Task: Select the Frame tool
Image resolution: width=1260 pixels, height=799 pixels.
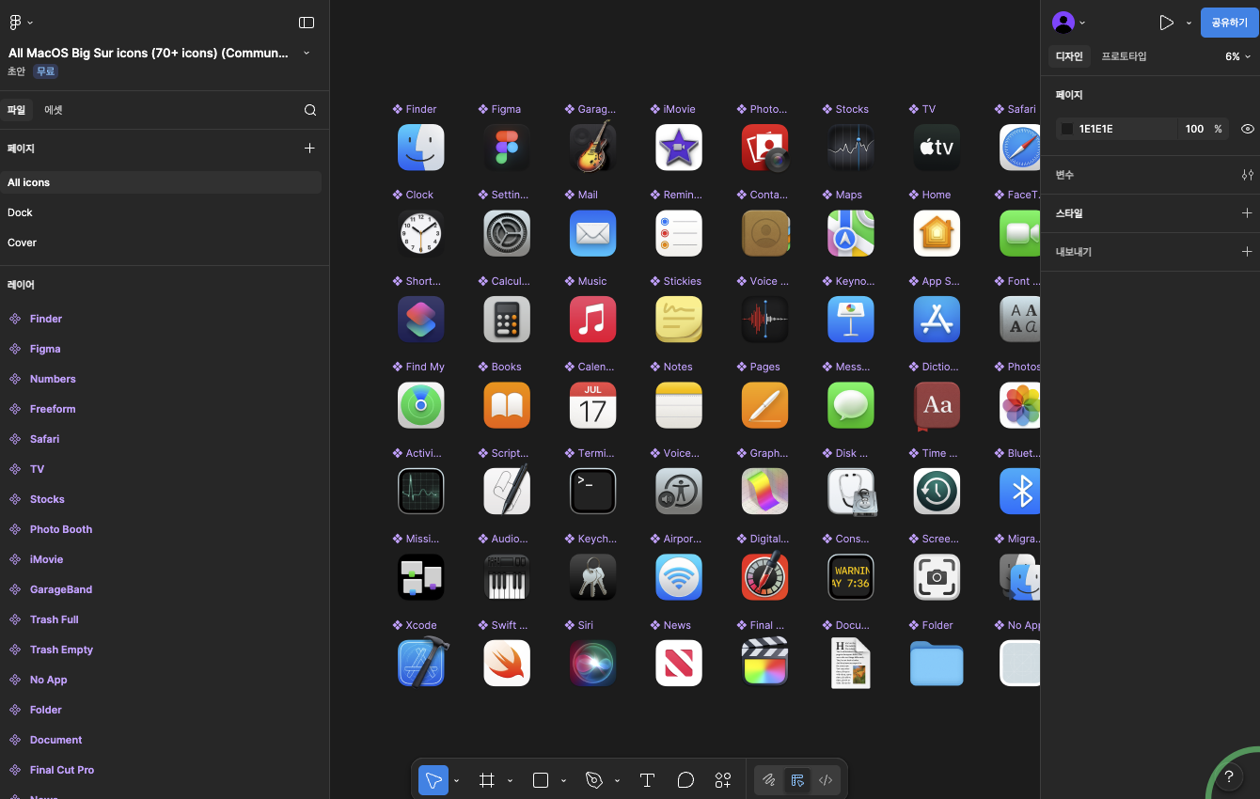Action: tap(487, 780)
